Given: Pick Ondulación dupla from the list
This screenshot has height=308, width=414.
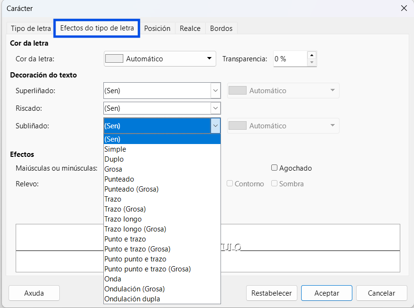Looking at the screenshot, I should [162, 299].
